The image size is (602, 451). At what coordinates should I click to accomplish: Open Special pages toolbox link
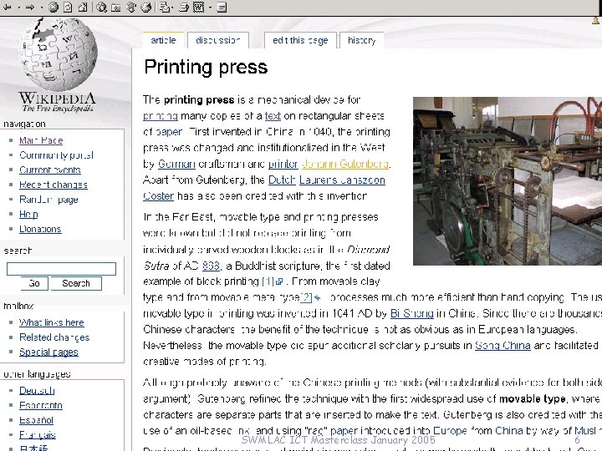coord(48,352)
